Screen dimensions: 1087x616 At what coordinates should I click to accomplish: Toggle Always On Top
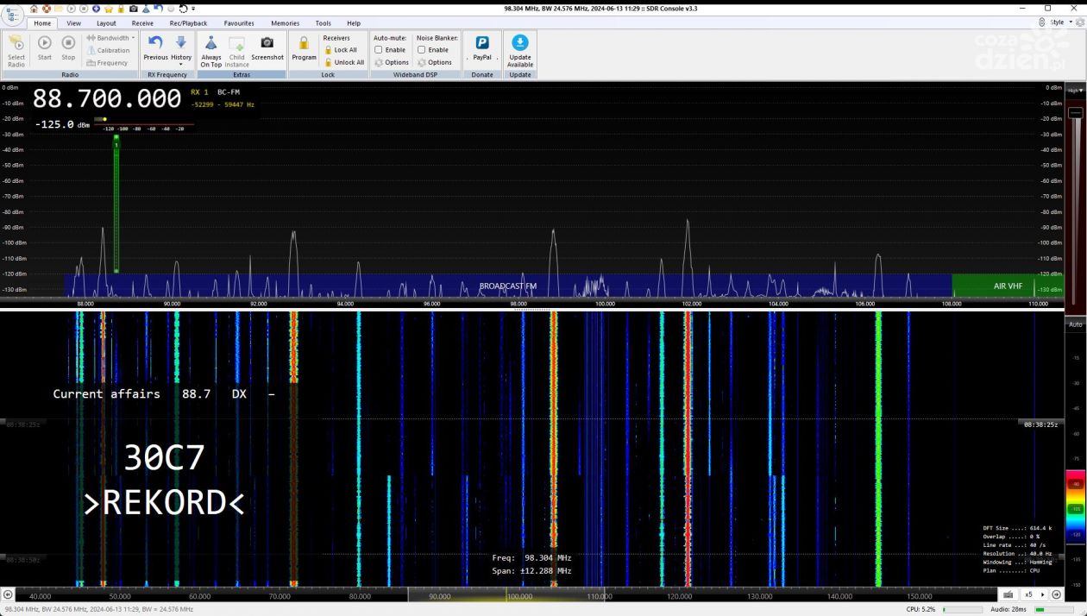tap(211, 51)
